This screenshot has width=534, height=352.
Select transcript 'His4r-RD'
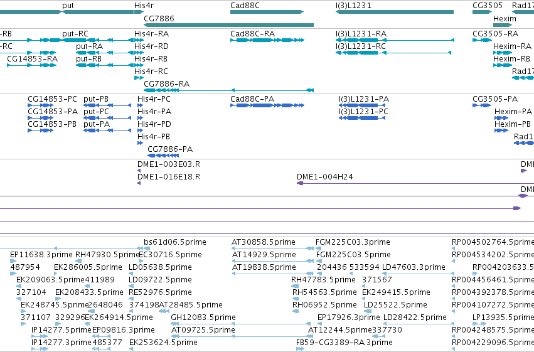(x=151, y=46)
